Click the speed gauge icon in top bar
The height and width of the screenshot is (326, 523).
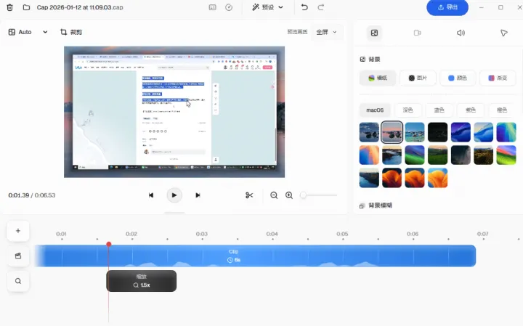[x=229, y=7]
